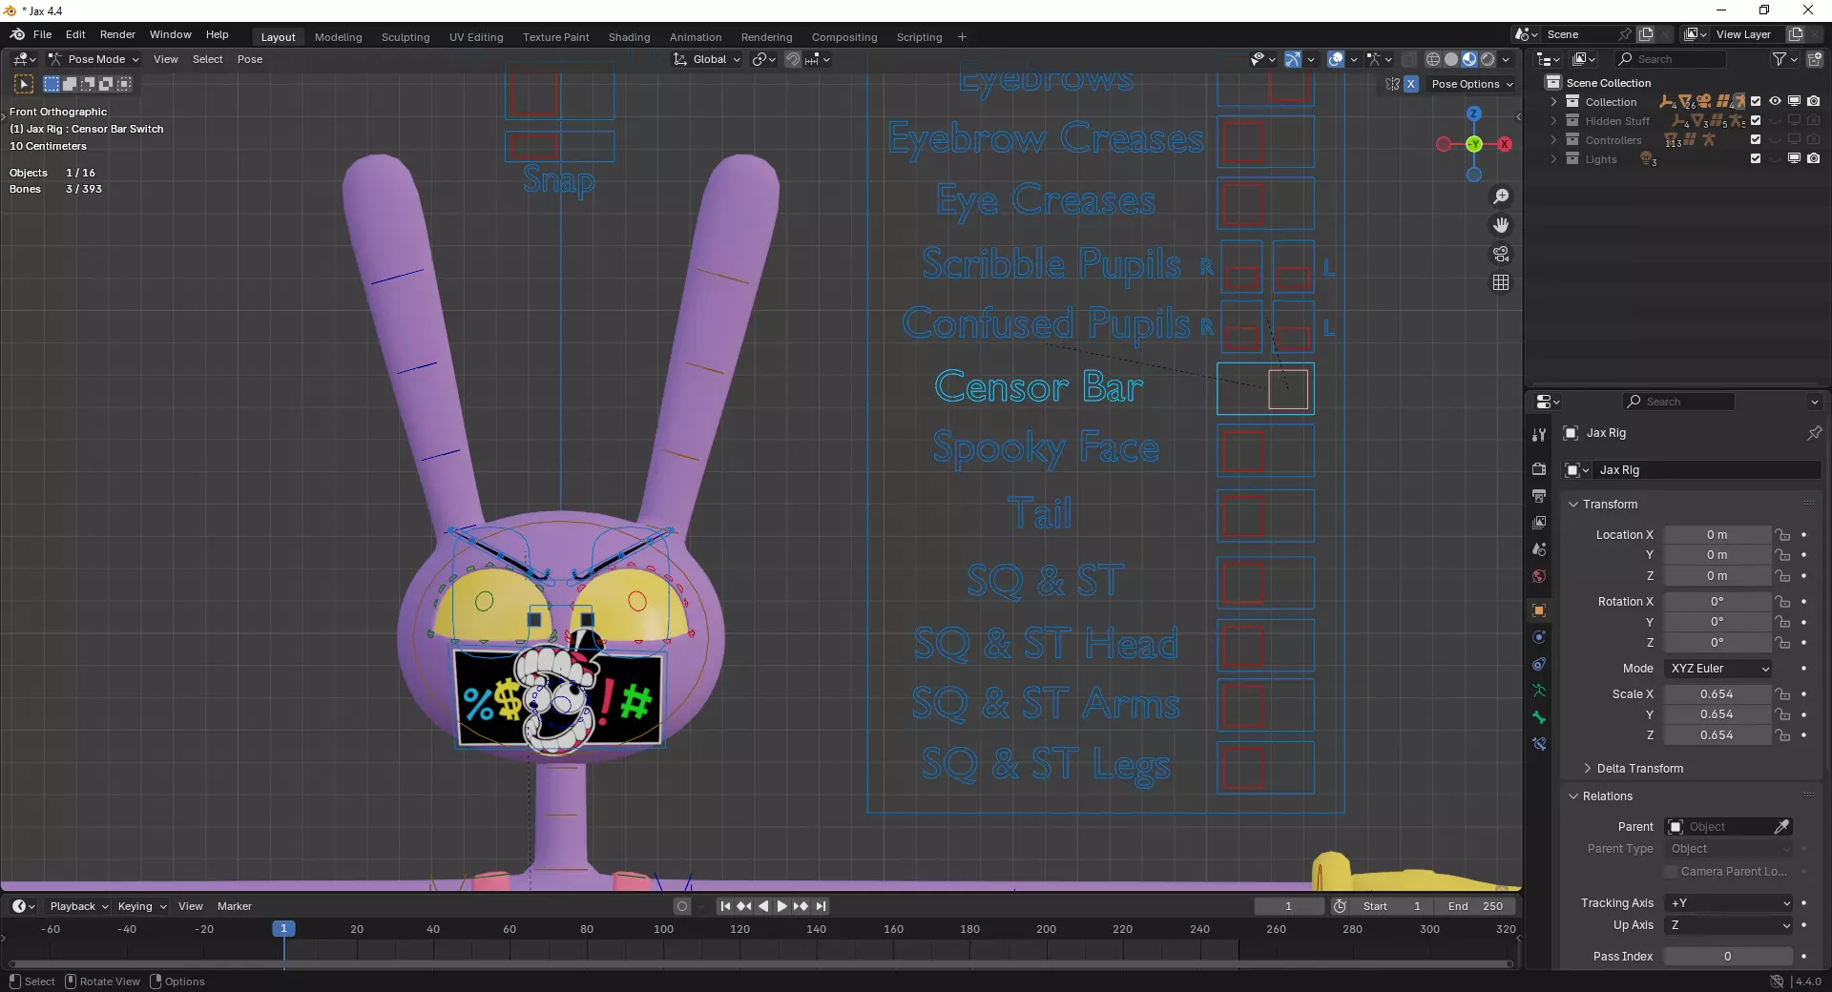Collapse the Transform panel

(1573, 505)
